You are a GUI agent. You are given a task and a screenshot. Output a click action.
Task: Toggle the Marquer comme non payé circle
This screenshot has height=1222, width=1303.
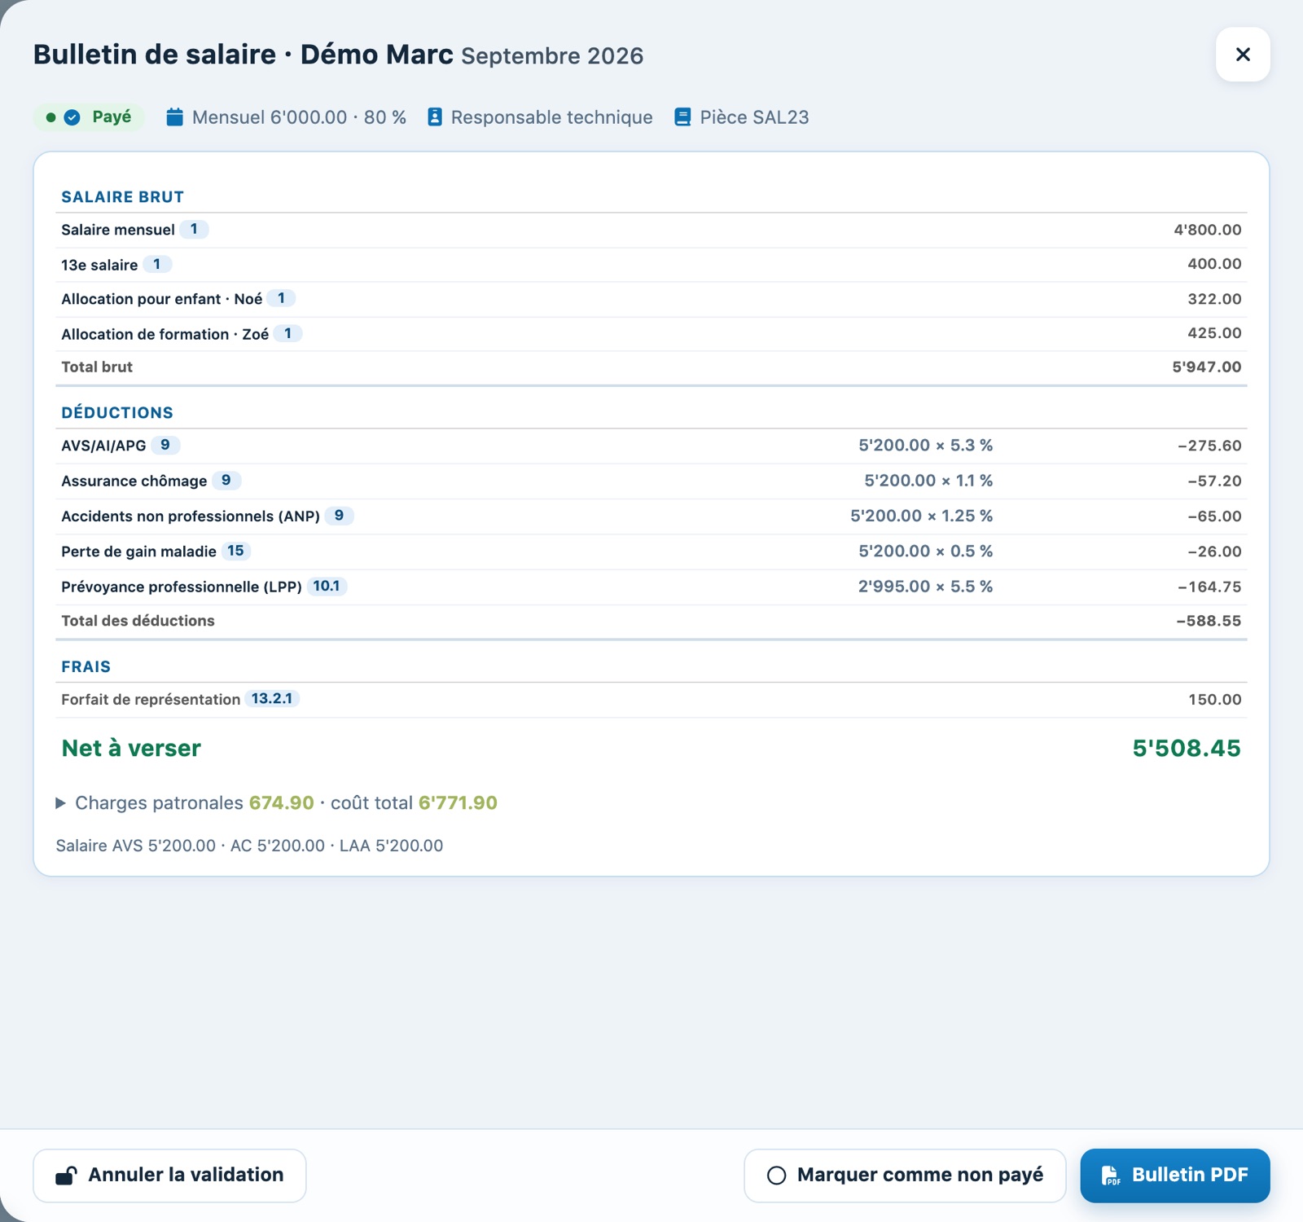pos(777,1175)
